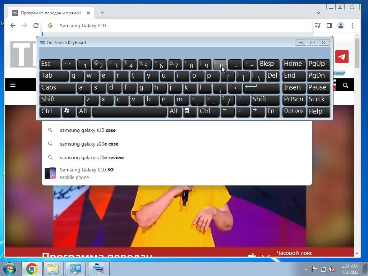Viewport: 368px width, 276px height.
Task: Hit the Esc key on On-Screen Keyboard
Action: [x=50, y=64]
